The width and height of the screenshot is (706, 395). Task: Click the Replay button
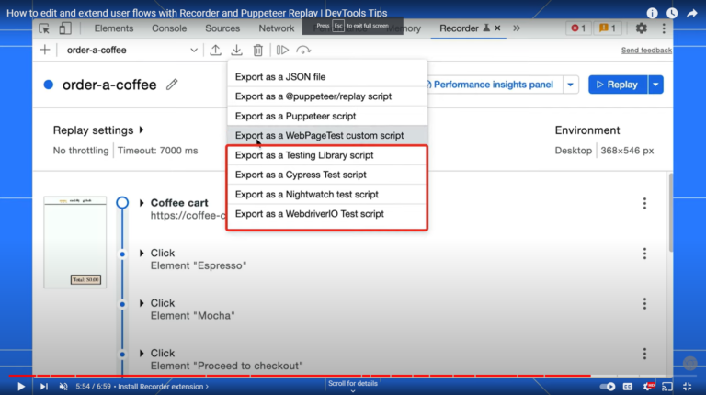[618, 85]
